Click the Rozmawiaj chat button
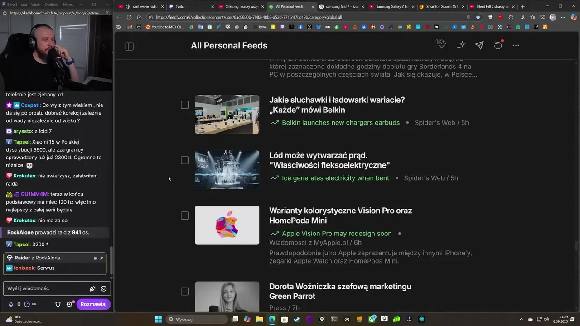This screenshot has height=326, width=580. 93,304
